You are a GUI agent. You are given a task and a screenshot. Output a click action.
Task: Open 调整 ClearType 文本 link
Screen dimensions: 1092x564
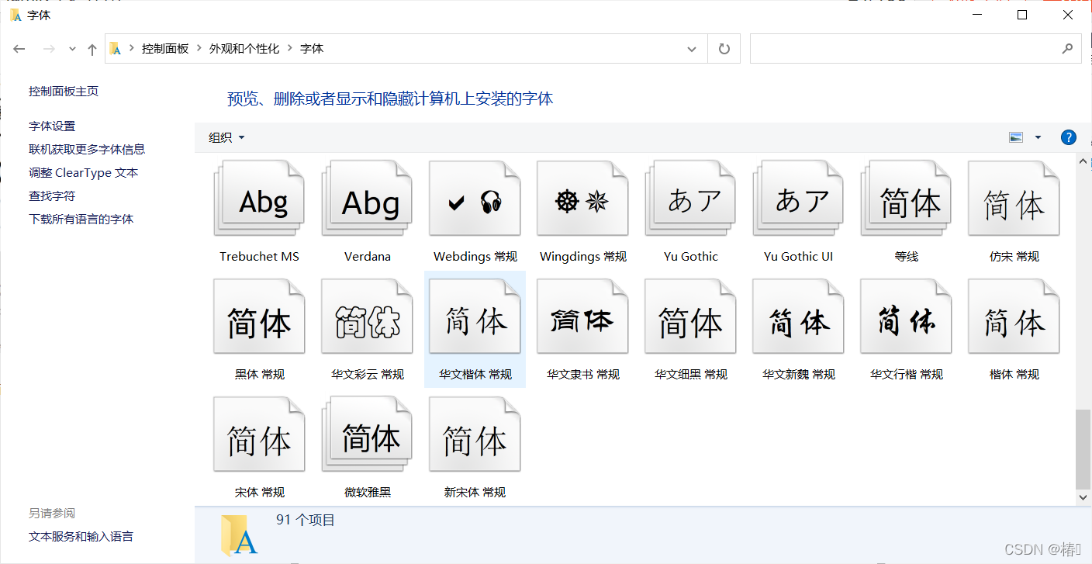[x=84, y=172]
